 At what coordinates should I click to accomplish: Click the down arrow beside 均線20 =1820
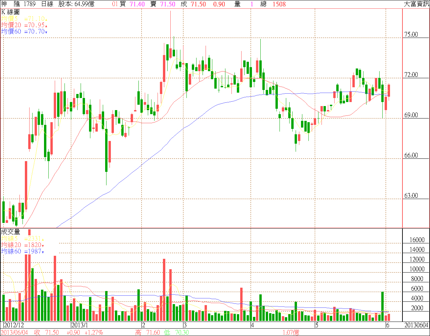(x=43, y=246)
